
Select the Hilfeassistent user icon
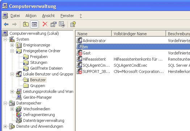[x=79, y=59]
